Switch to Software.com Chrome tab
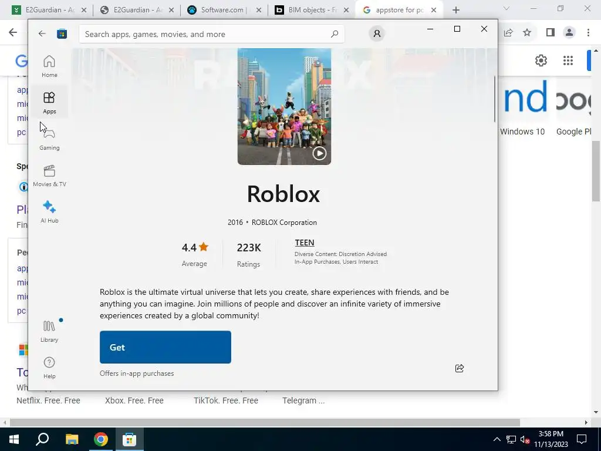Screen dimensions: 601x451 [x=224, y=10]
